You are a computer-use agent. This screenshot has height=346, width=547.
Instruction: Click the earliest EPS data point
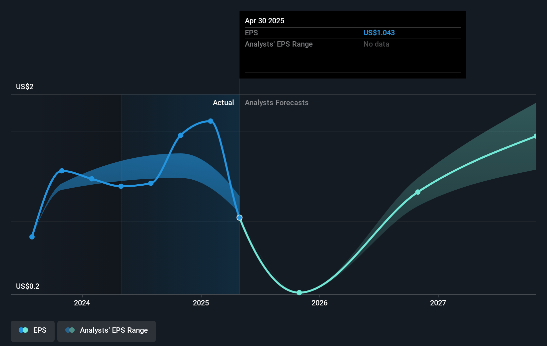(32, 237)
